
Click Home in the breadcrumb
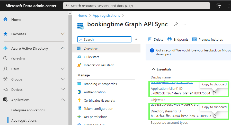coord(82,15)
